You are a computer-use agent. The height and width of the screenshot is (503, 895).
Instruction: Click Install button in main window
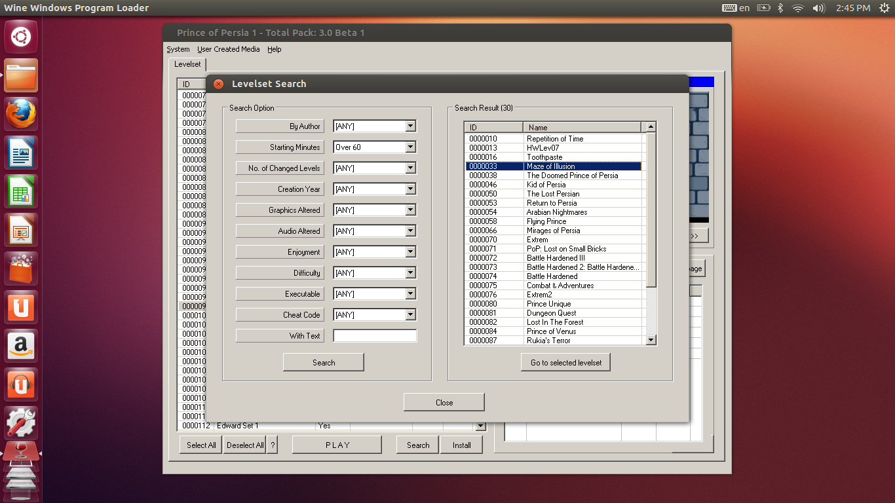click(x=462, y=445)
